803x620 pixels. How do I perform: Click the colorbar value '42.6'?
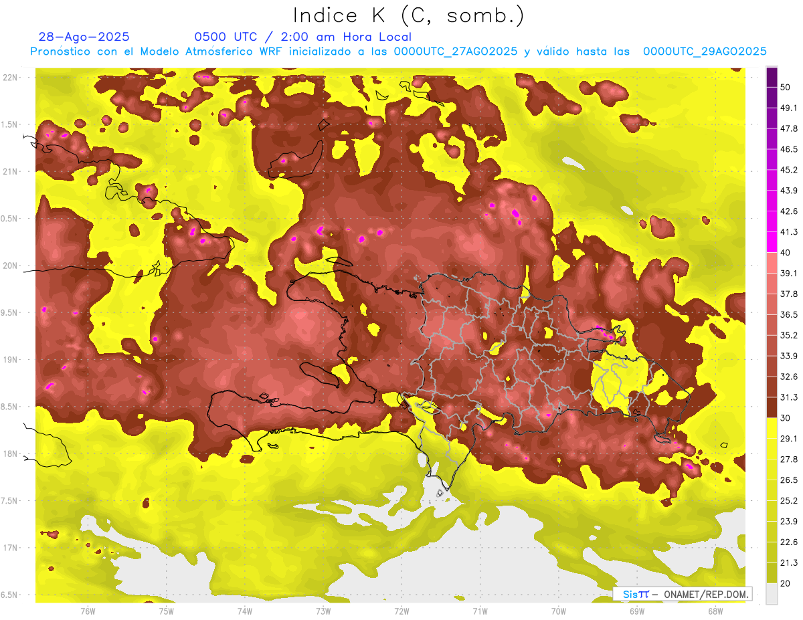788,211
